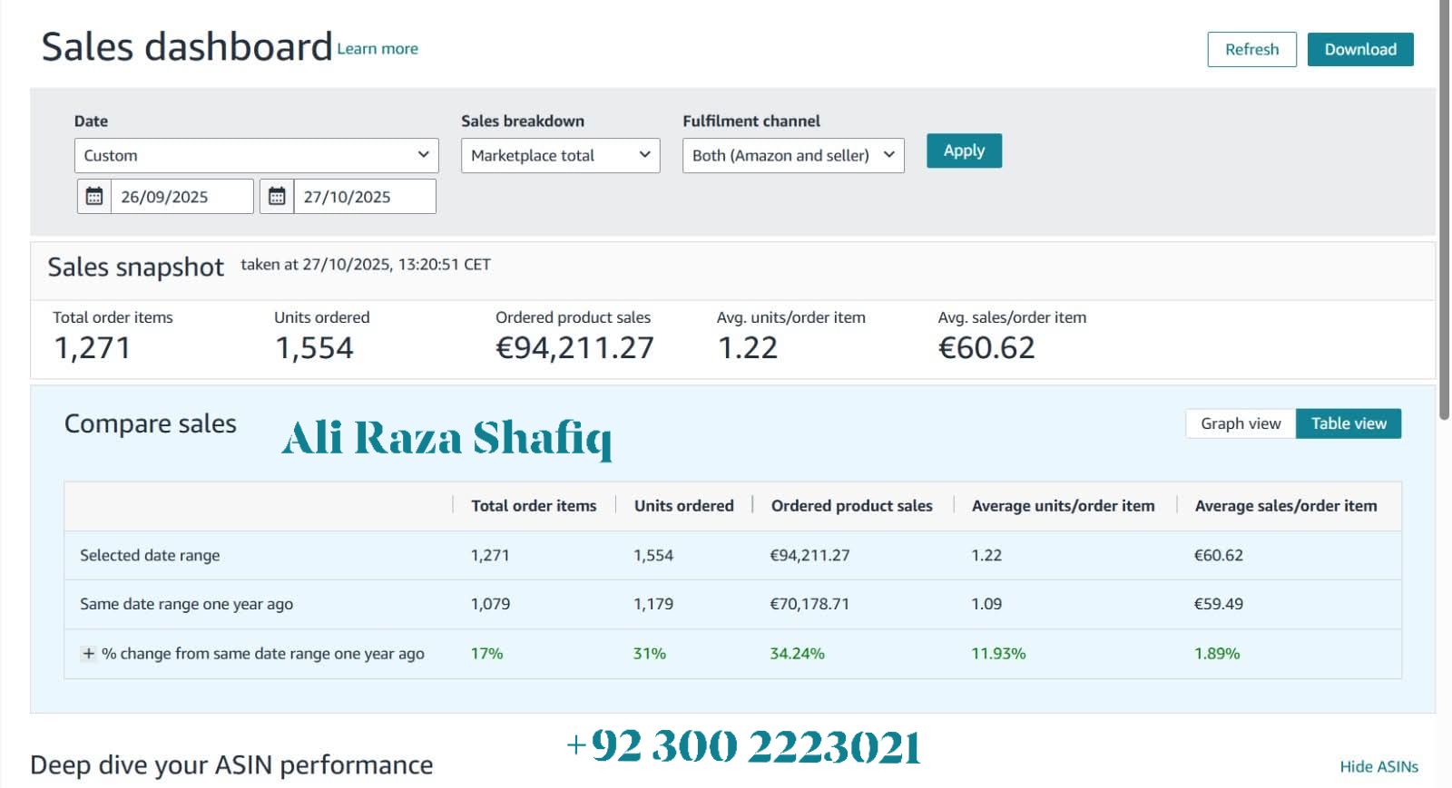This screenshot has width=1452, height=788.
Task: Click the Refresh button
Action: coord(1251,49)
